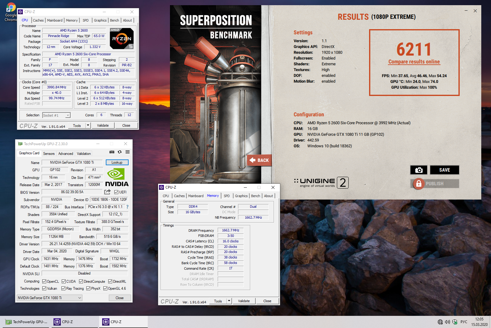The image size is (491, 328).
Task: Click the NVIDIA logo in GPU-Z
Action: point(117,178)
